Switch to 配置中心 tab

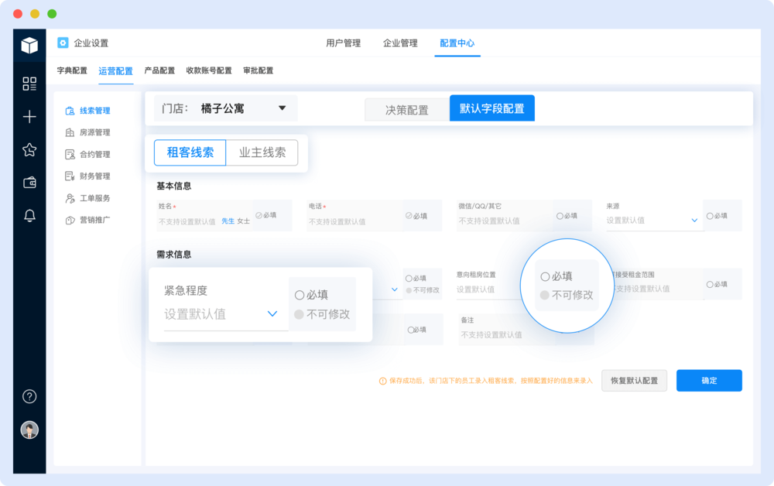click(457, 43)
